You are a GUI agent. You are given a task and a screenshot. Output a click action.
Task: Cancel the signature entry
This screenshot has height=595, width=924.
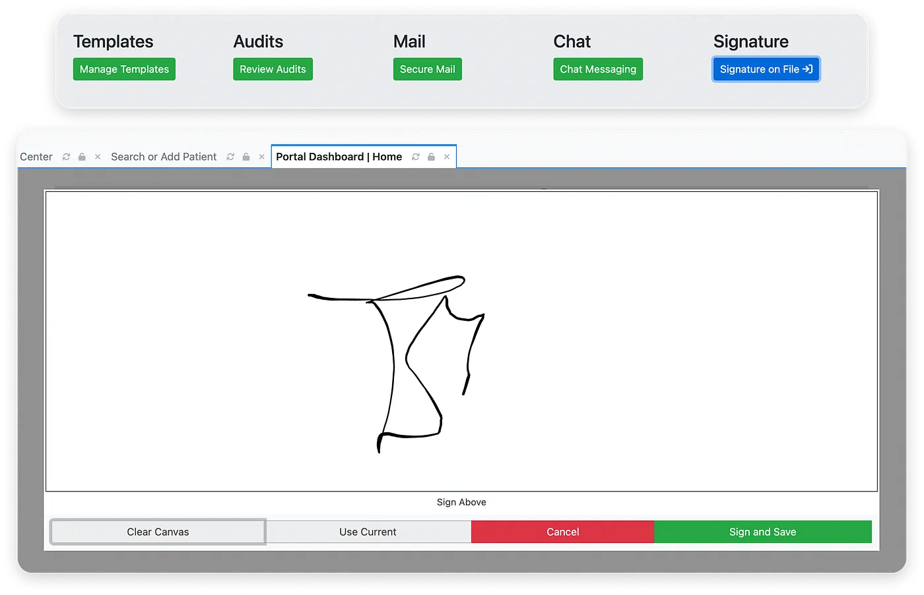pyautogui.click(x=562, y=532)
